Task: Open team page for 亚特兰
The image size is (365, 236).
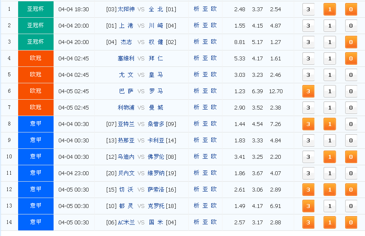Action: click(x=126, y=124)
